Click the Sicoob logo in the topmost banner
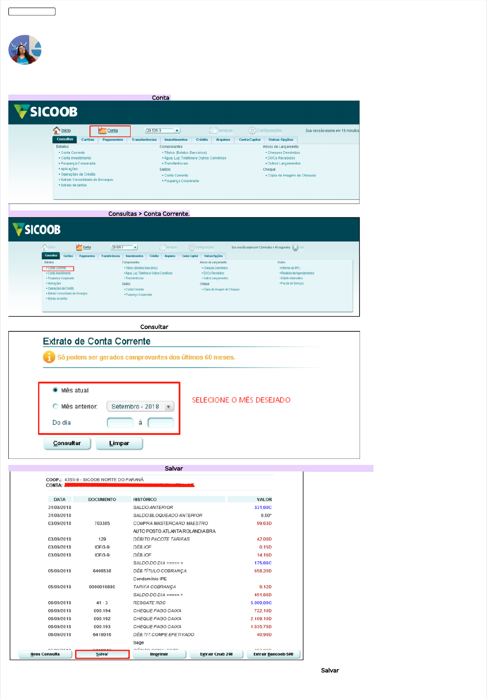 [46, 112]
